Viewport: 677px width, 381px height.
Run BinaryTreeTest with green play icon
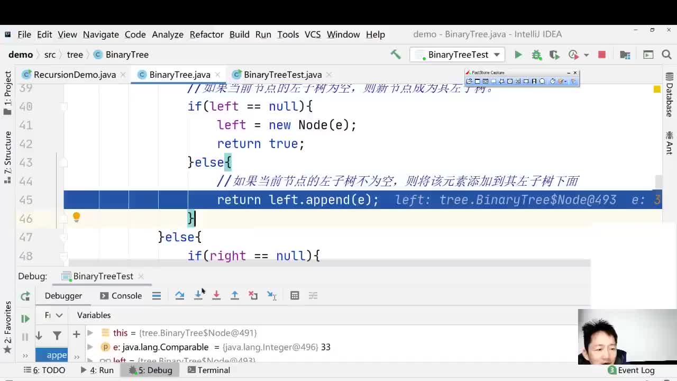click(x=518, y=55)
